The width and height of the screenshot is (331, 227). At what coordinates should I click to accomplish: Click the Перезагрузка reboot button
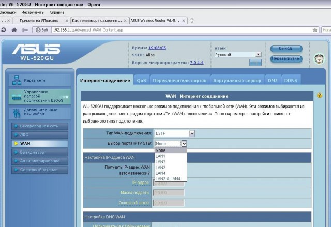pos(286,58)
